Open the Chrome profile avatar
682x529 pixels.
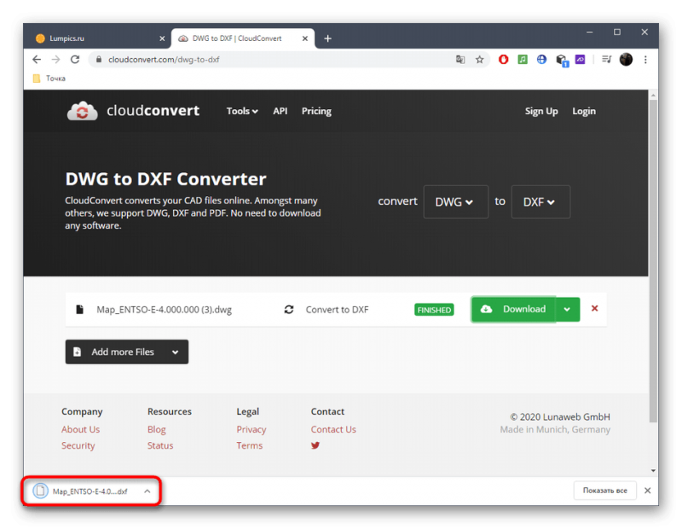point(626,59)
